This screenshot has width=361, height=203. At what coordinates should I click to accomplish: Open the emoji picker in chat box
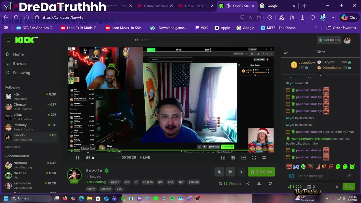pos(350,176)
